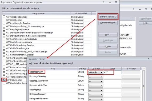Click the Egenskaper button in Rapporter window
The width and height of the screenshot is (152, 101).
point(108,41)
